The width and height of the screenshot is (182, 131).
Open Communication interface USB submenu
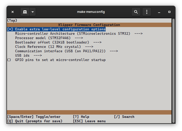coord(67,51)
